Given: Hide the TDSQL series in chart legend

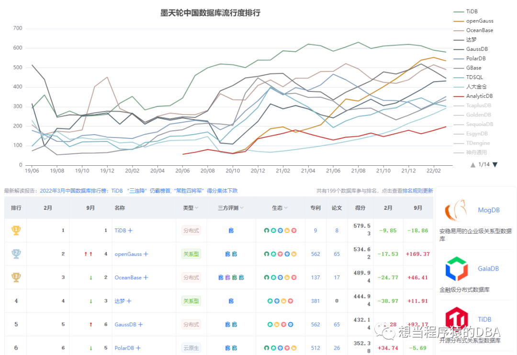Looking at the screenshot, I should coord(468,77).
